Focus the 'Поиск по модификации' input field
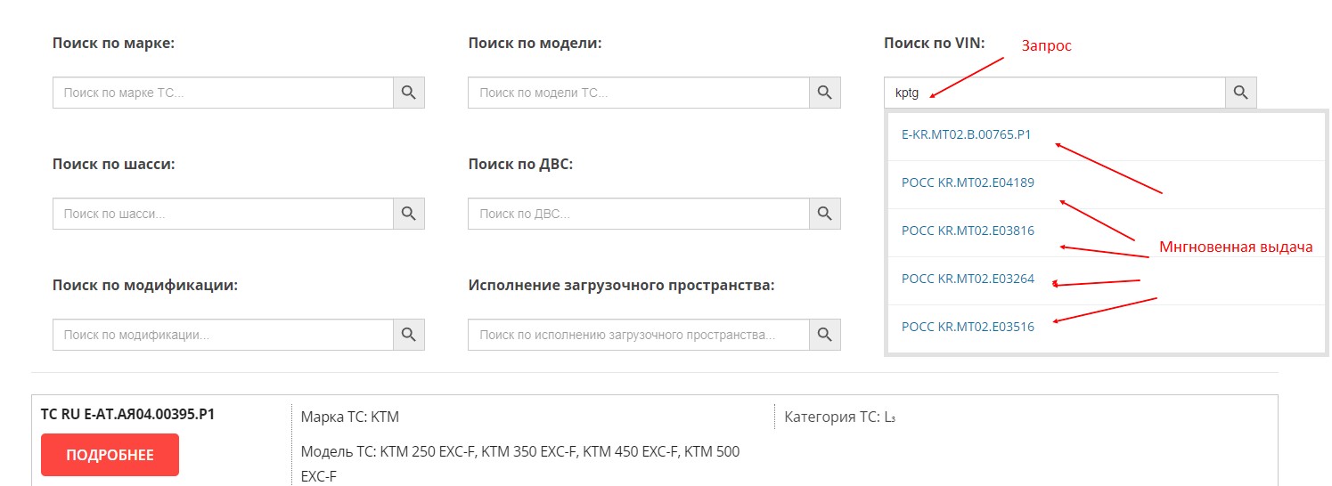Viewport: 1332px width, 486px height. (x=223, y=335)
